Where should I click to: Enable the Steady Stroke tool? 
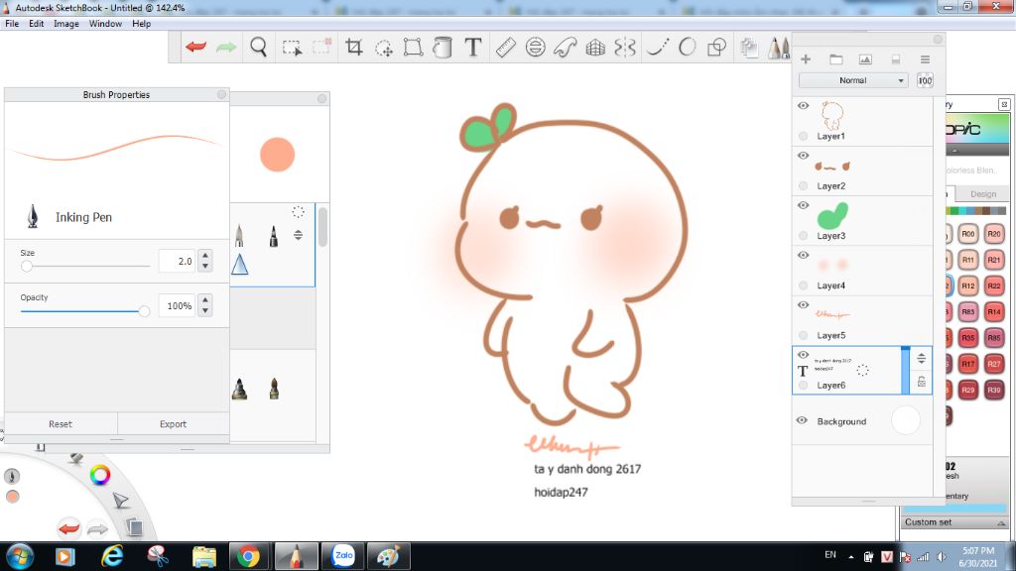(657, 48)
